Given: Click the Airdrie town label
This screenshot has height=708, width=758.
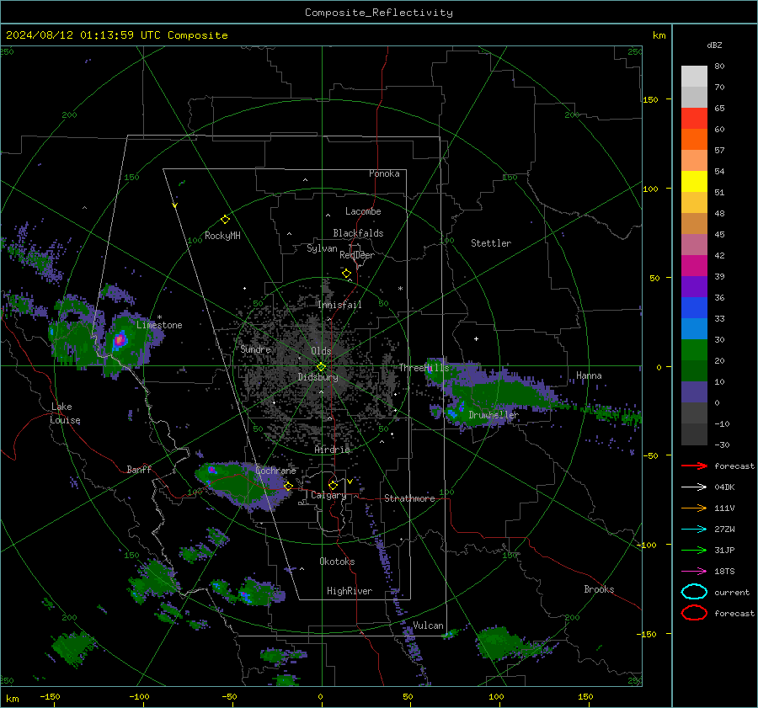Looking at the screenshot, I should [x=332, y=450].
